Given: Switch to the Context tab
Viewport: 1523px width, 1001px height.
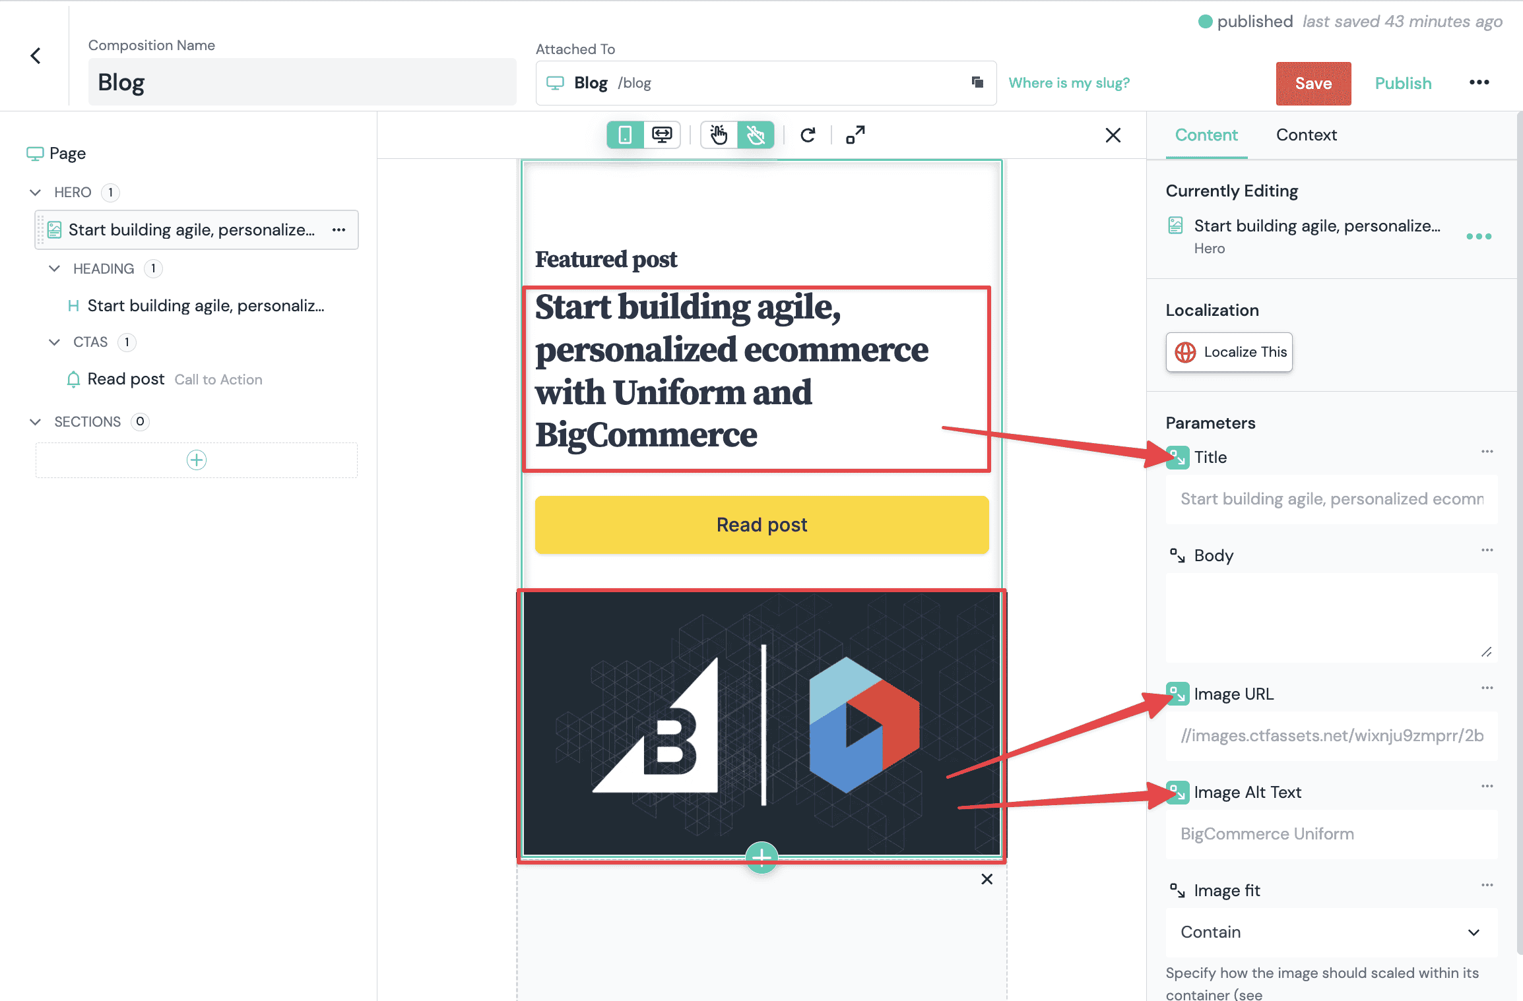Looking at the screenshot, I should pos(1306,135).
